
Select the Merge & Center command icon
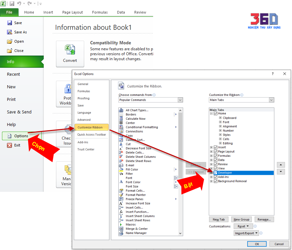click(121, 229)
